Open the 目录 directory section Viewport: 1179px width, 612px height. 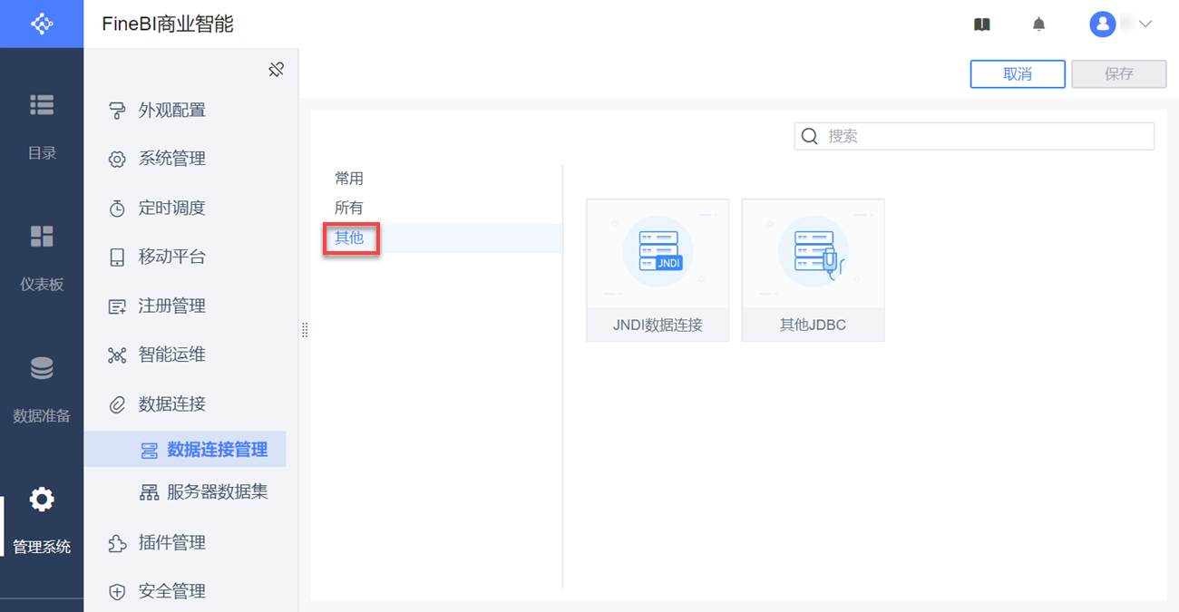tap(42, 127)
